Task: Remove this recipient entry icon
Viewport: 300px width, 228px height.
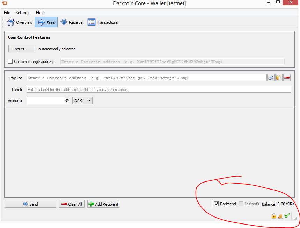Action: [287, 78]
